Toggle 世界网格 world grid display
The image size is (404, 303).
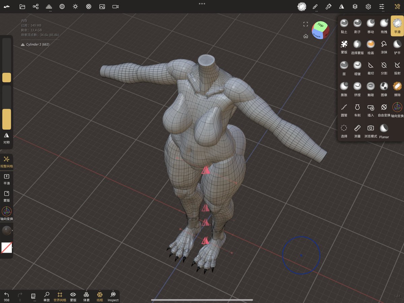[60, 296]
